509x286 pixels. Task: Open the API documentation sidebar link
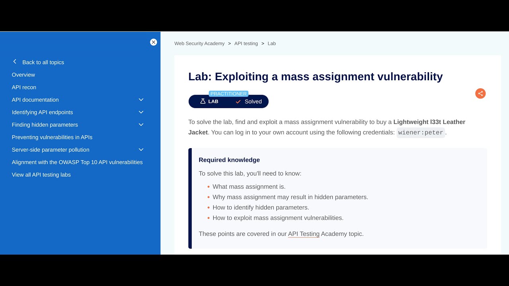35,100
